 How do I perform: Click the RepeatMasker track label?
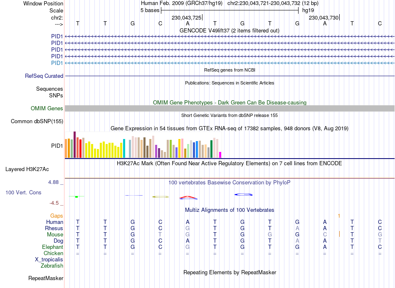click(46, 278)
